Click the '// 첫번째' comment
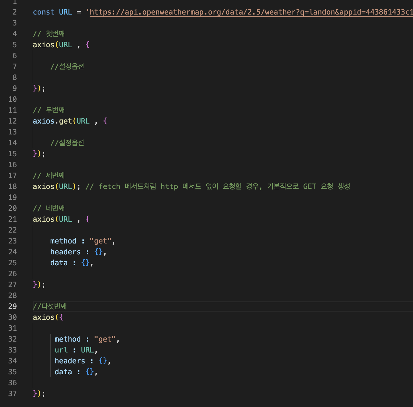 49,34
